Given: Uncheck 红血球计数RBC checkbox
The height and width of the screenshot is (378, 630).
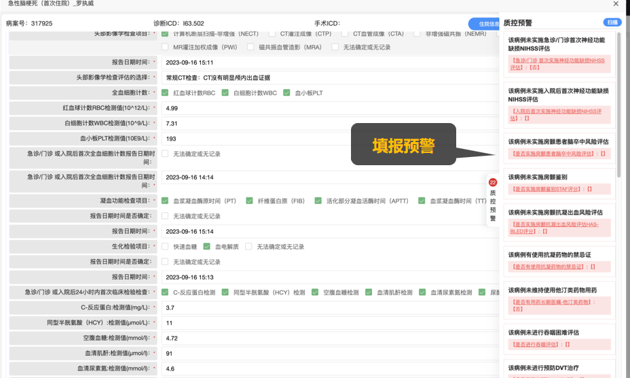Looking at the screenshot, I should coord(165,92).
